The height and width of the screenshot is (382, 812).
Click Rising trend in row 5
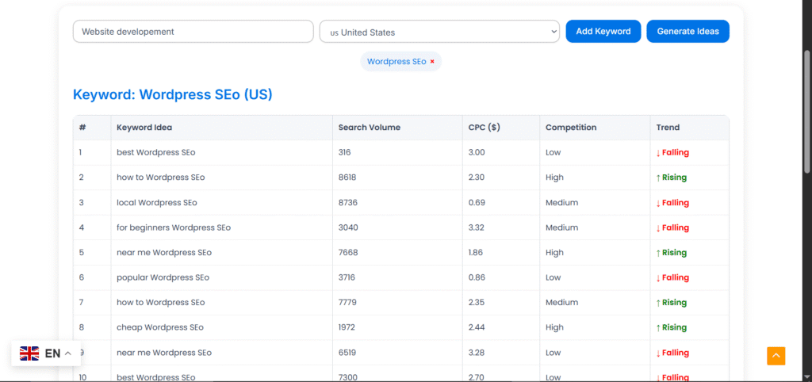point(671,253)
